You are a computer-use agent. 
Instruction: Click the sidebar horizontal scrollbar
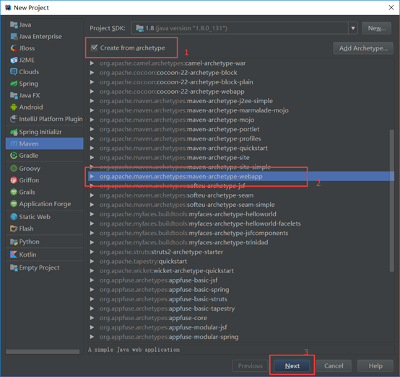coord(43,352)
